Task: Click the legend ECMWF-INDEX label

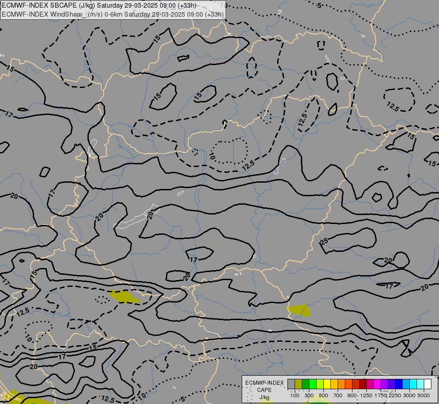Action: click(264, 383)
